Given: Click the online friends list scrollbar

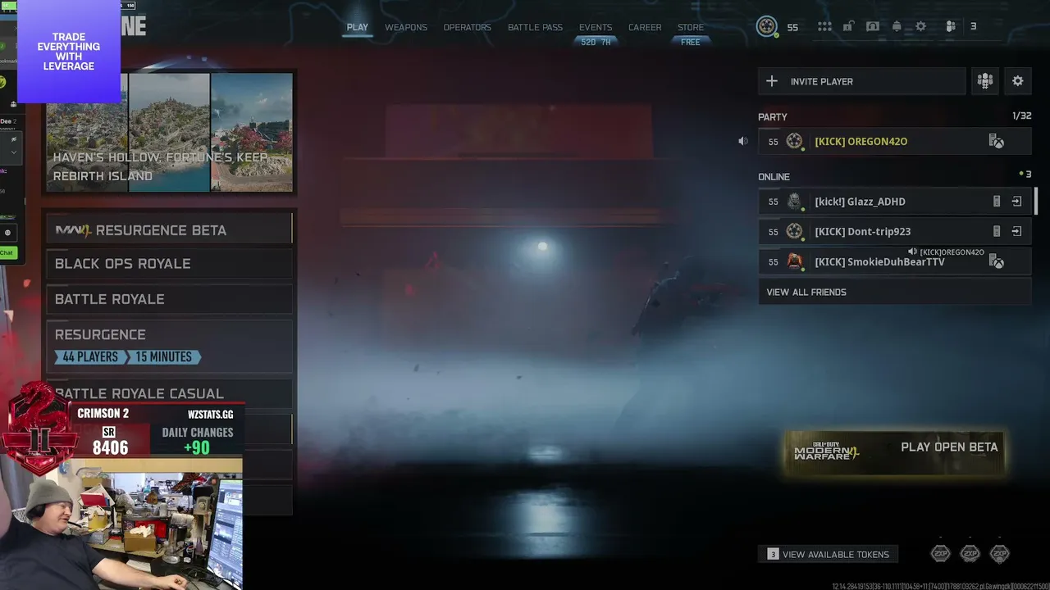Looking at the screenshot, I should (x=1036, y=201).
